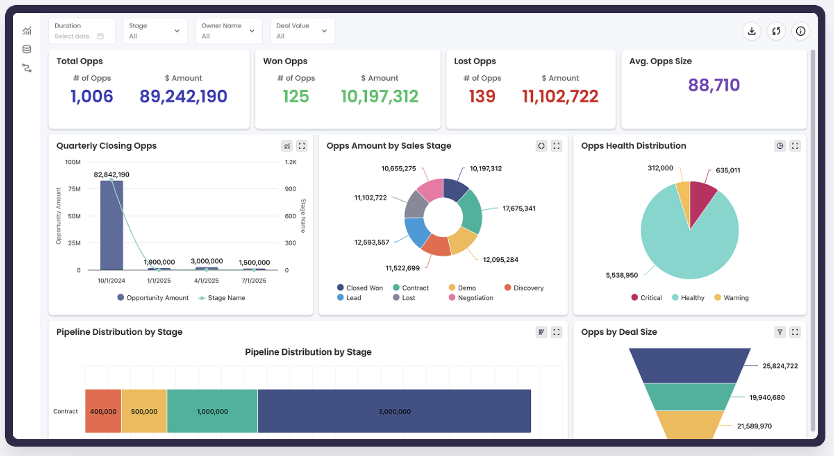Viewport: 834px width, 456px height.
Task: Open the Stage filter dropdown
Action: 155,31
